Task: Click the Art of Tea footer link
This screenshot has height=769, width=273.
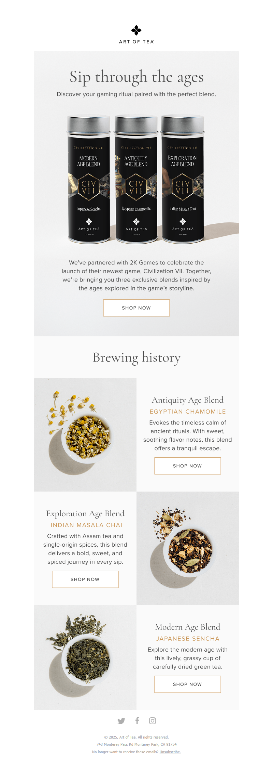Action: click(x=128, y=737)
